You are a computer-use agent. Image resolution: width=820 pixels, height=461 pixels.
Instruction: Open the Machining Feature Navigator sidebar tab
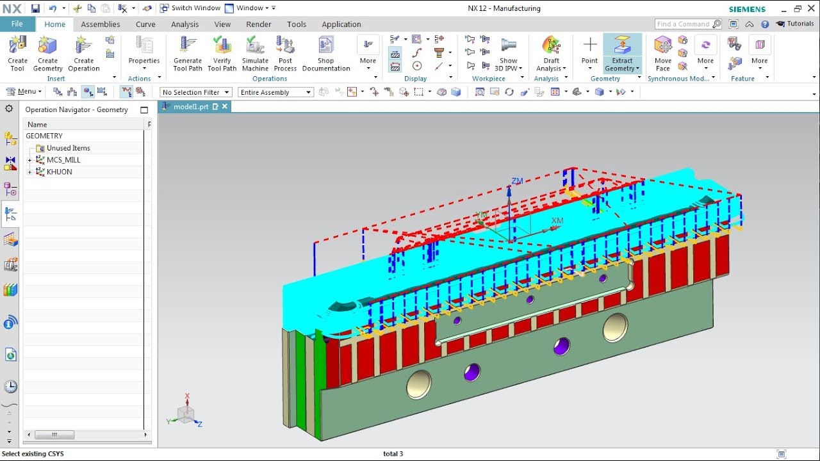tap(10, 239)
